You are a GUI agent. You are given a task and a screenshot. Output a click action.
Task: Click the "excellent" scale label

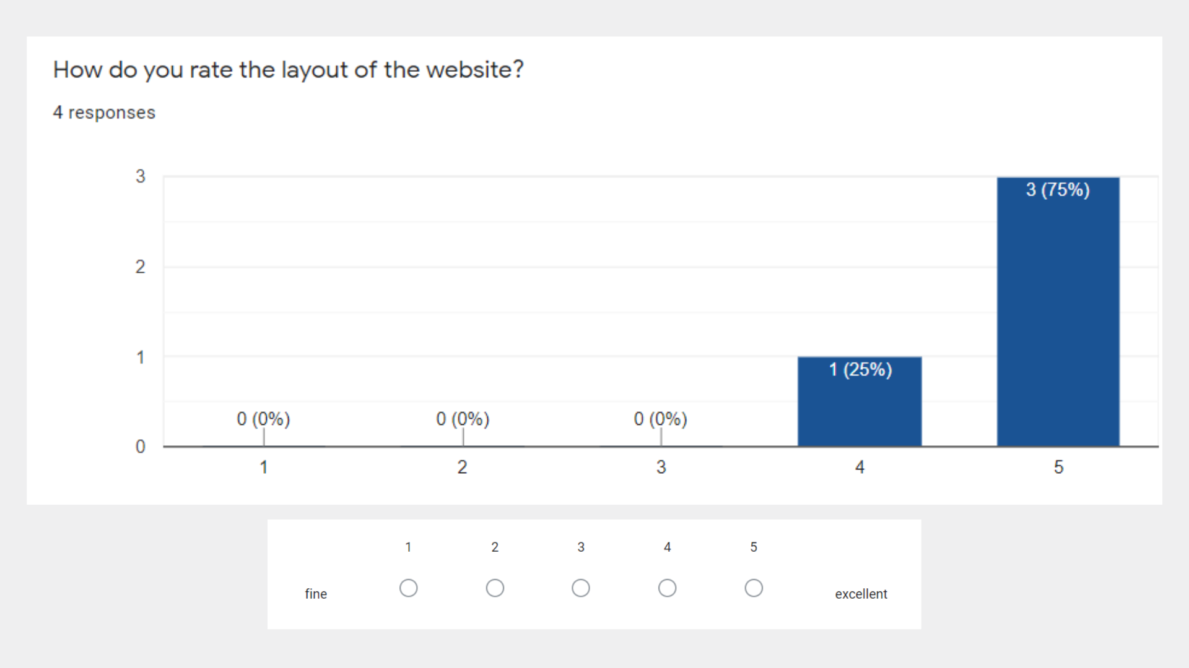[861, 594]
